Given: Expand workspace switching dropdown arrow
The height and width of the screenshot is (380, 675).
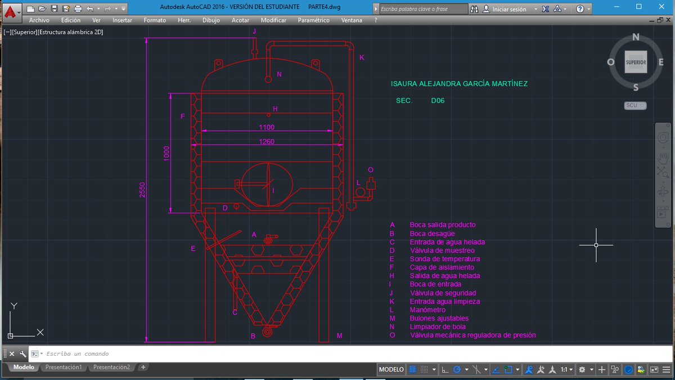Looking at the screenshot, I should [592, 369].
